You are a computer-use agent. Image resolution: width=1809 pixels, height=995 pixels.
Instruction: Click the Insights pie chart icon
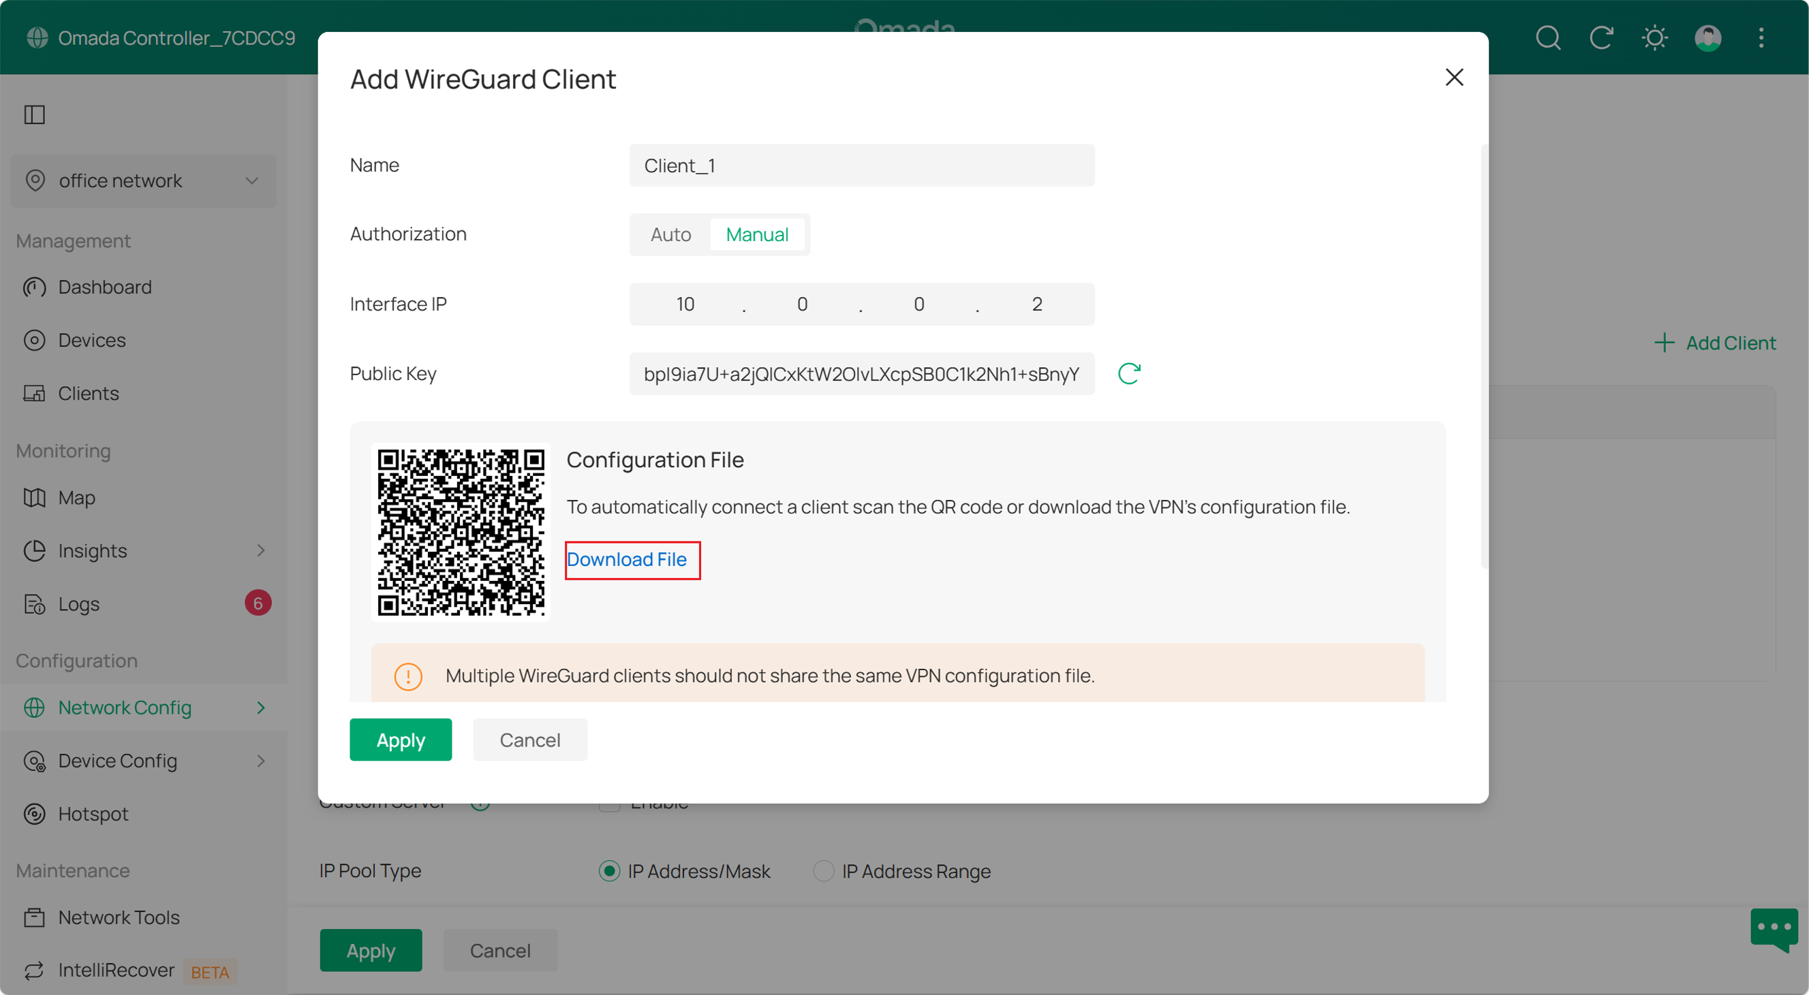point(35,551)
